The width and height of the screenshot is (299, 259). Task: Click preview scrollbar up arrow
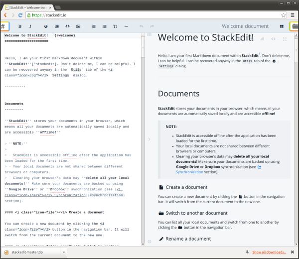click(x=297, y=35)
